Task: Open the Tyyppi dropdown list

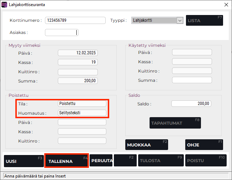Action: (180, 20)
